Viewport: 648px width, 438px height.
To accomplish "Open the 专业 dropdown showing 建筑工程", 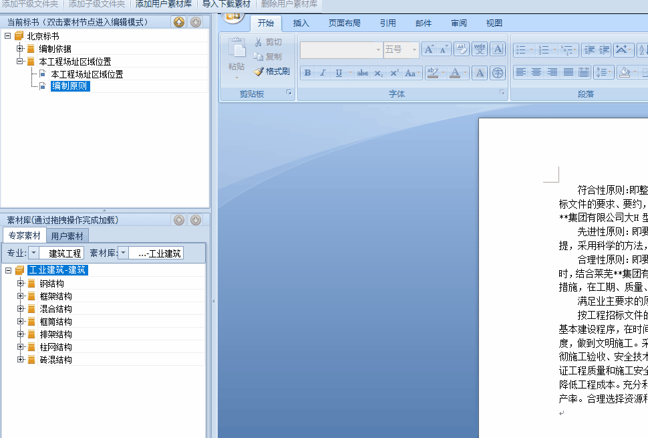I will [33, 253].
